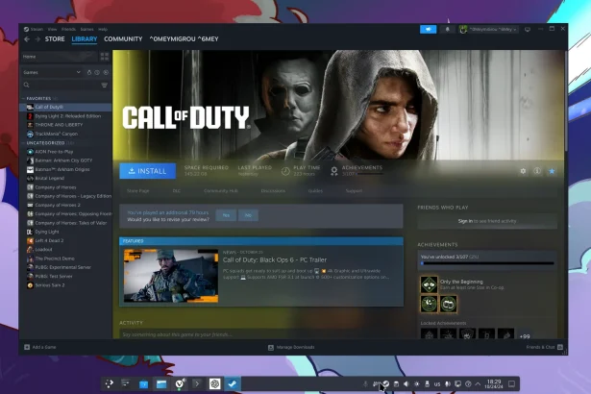Screen dimensions: 591x394
Task: Click the blue Install button
Action: 148,171
